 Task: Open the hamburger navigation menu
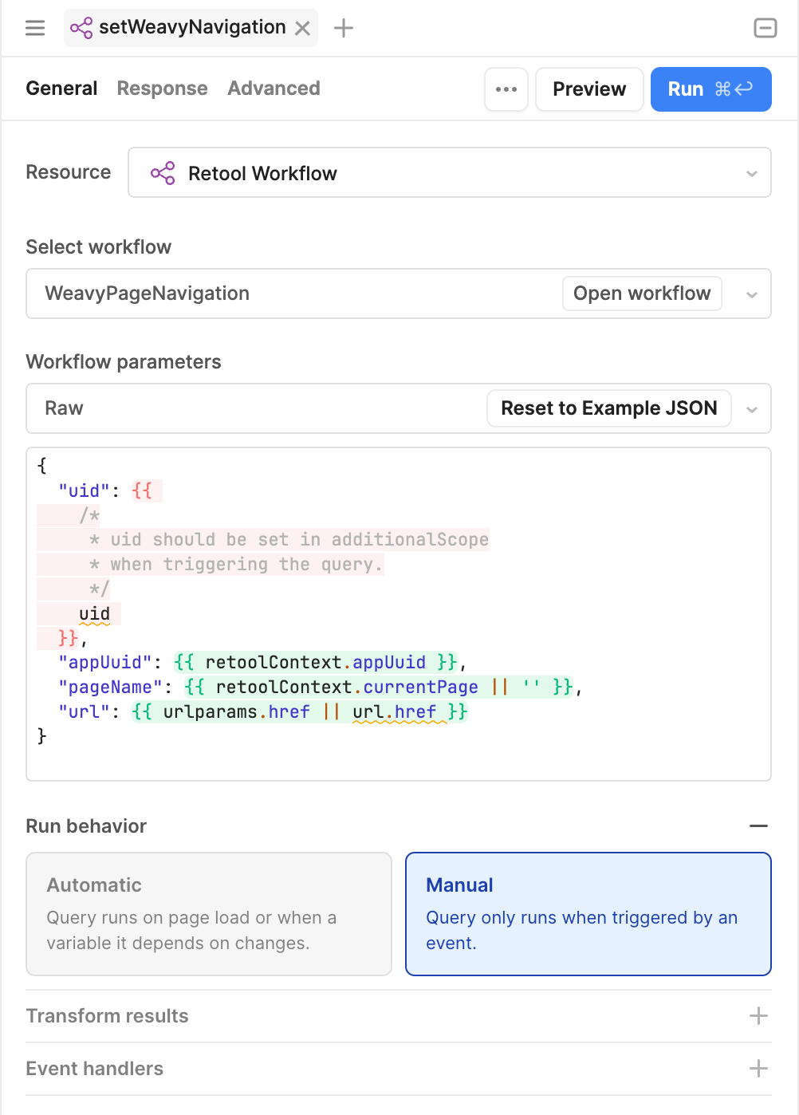(x=34, y=27)
